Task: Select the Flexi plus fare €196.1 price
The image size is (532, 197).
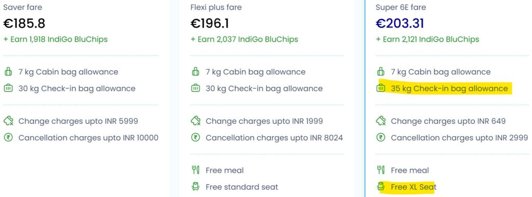Action: (210, 23)
